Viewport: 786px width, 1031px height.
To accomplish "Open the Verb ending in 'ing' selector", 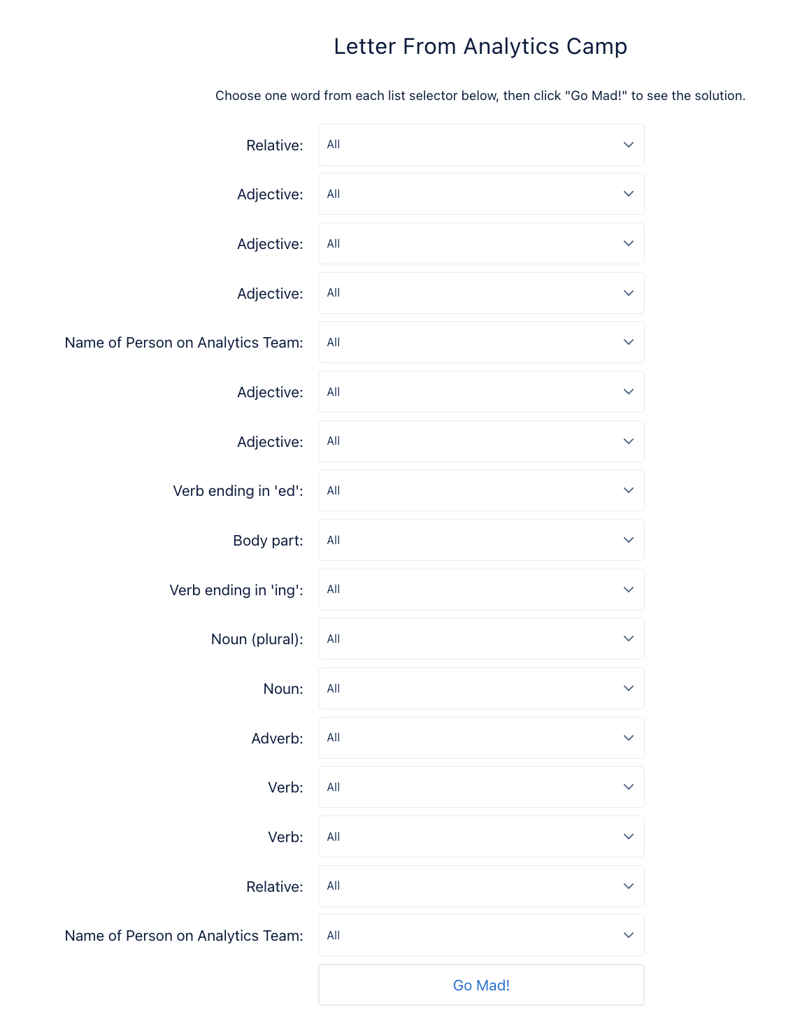I will coord(480,590).
